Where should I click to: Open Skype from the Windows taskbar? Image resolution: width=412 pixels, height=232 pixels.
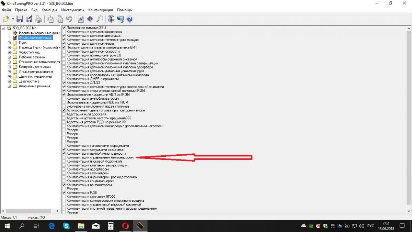tap(67, 226)
